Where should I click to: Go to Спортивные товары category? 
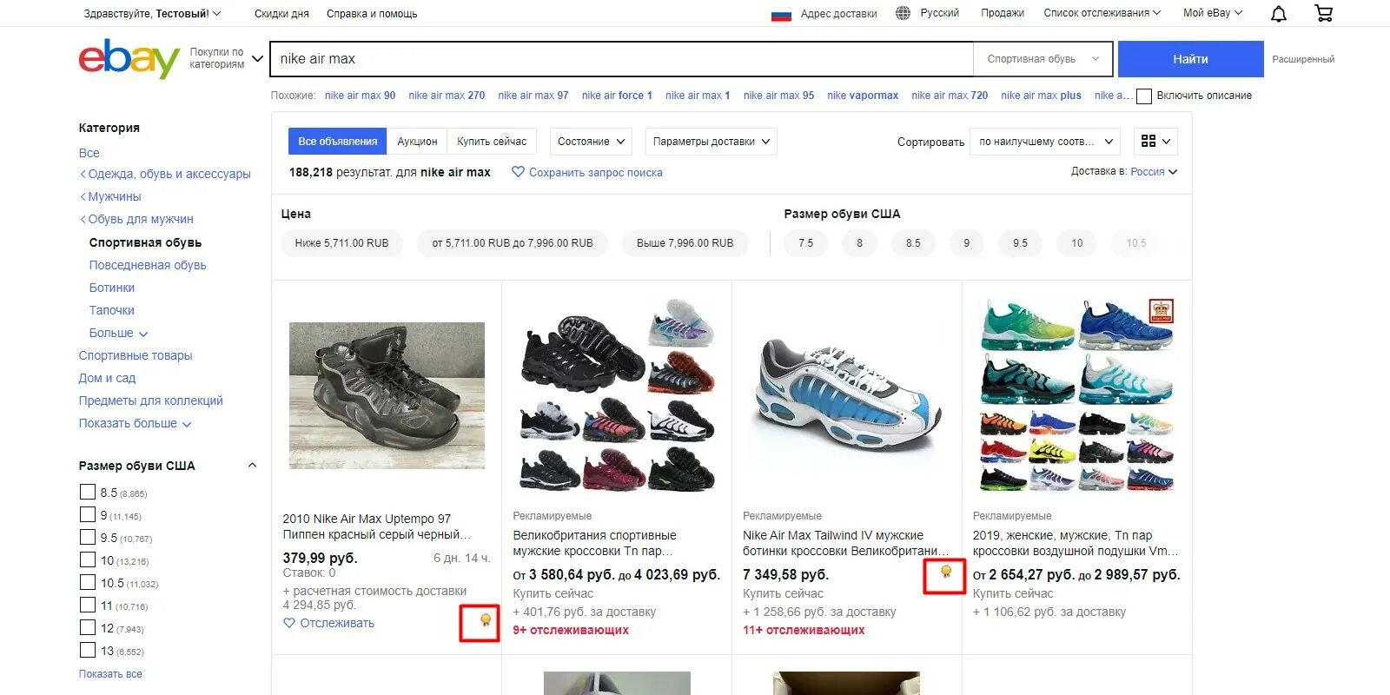pyautogui.click(x=136, y=355)
